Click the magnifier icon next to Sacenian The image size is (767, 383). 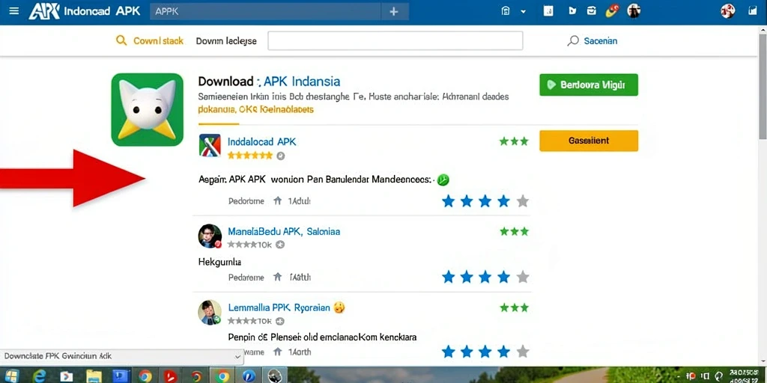coord(573,41)
